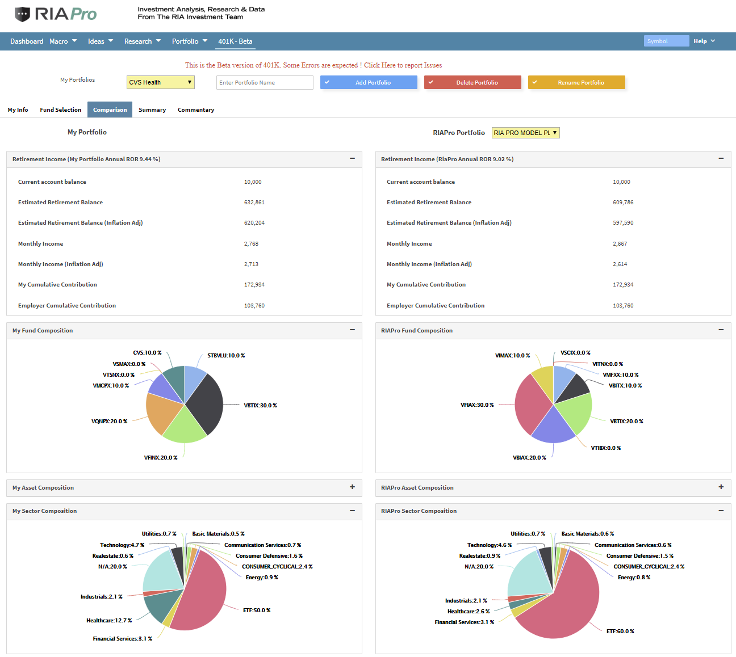The image size is (736, 657).
Task: Click the Enter Portfolio Name field
Action: coord(265,82)
